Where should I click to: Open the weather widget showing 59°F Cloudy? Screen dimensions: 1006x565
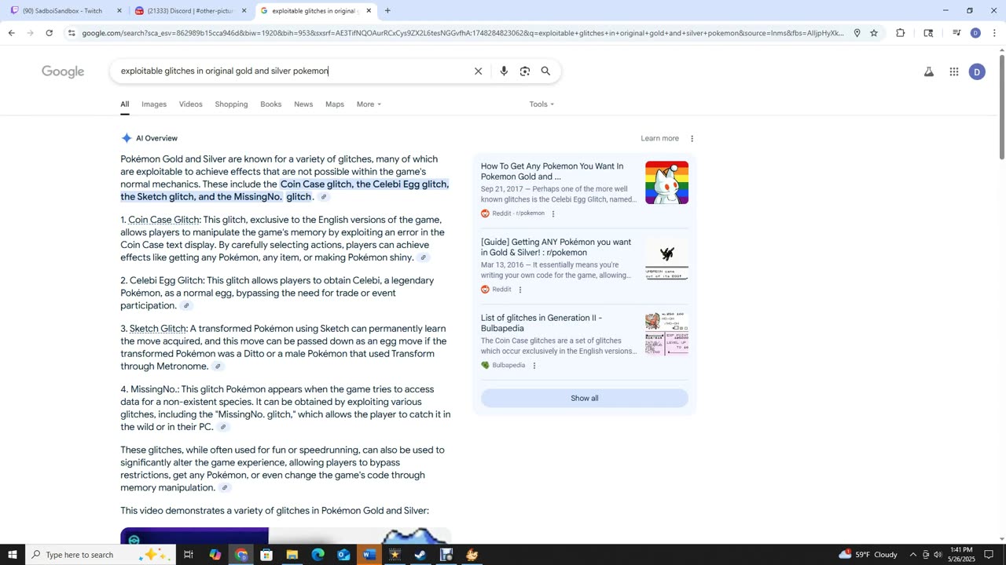click(x=868, y=555)
